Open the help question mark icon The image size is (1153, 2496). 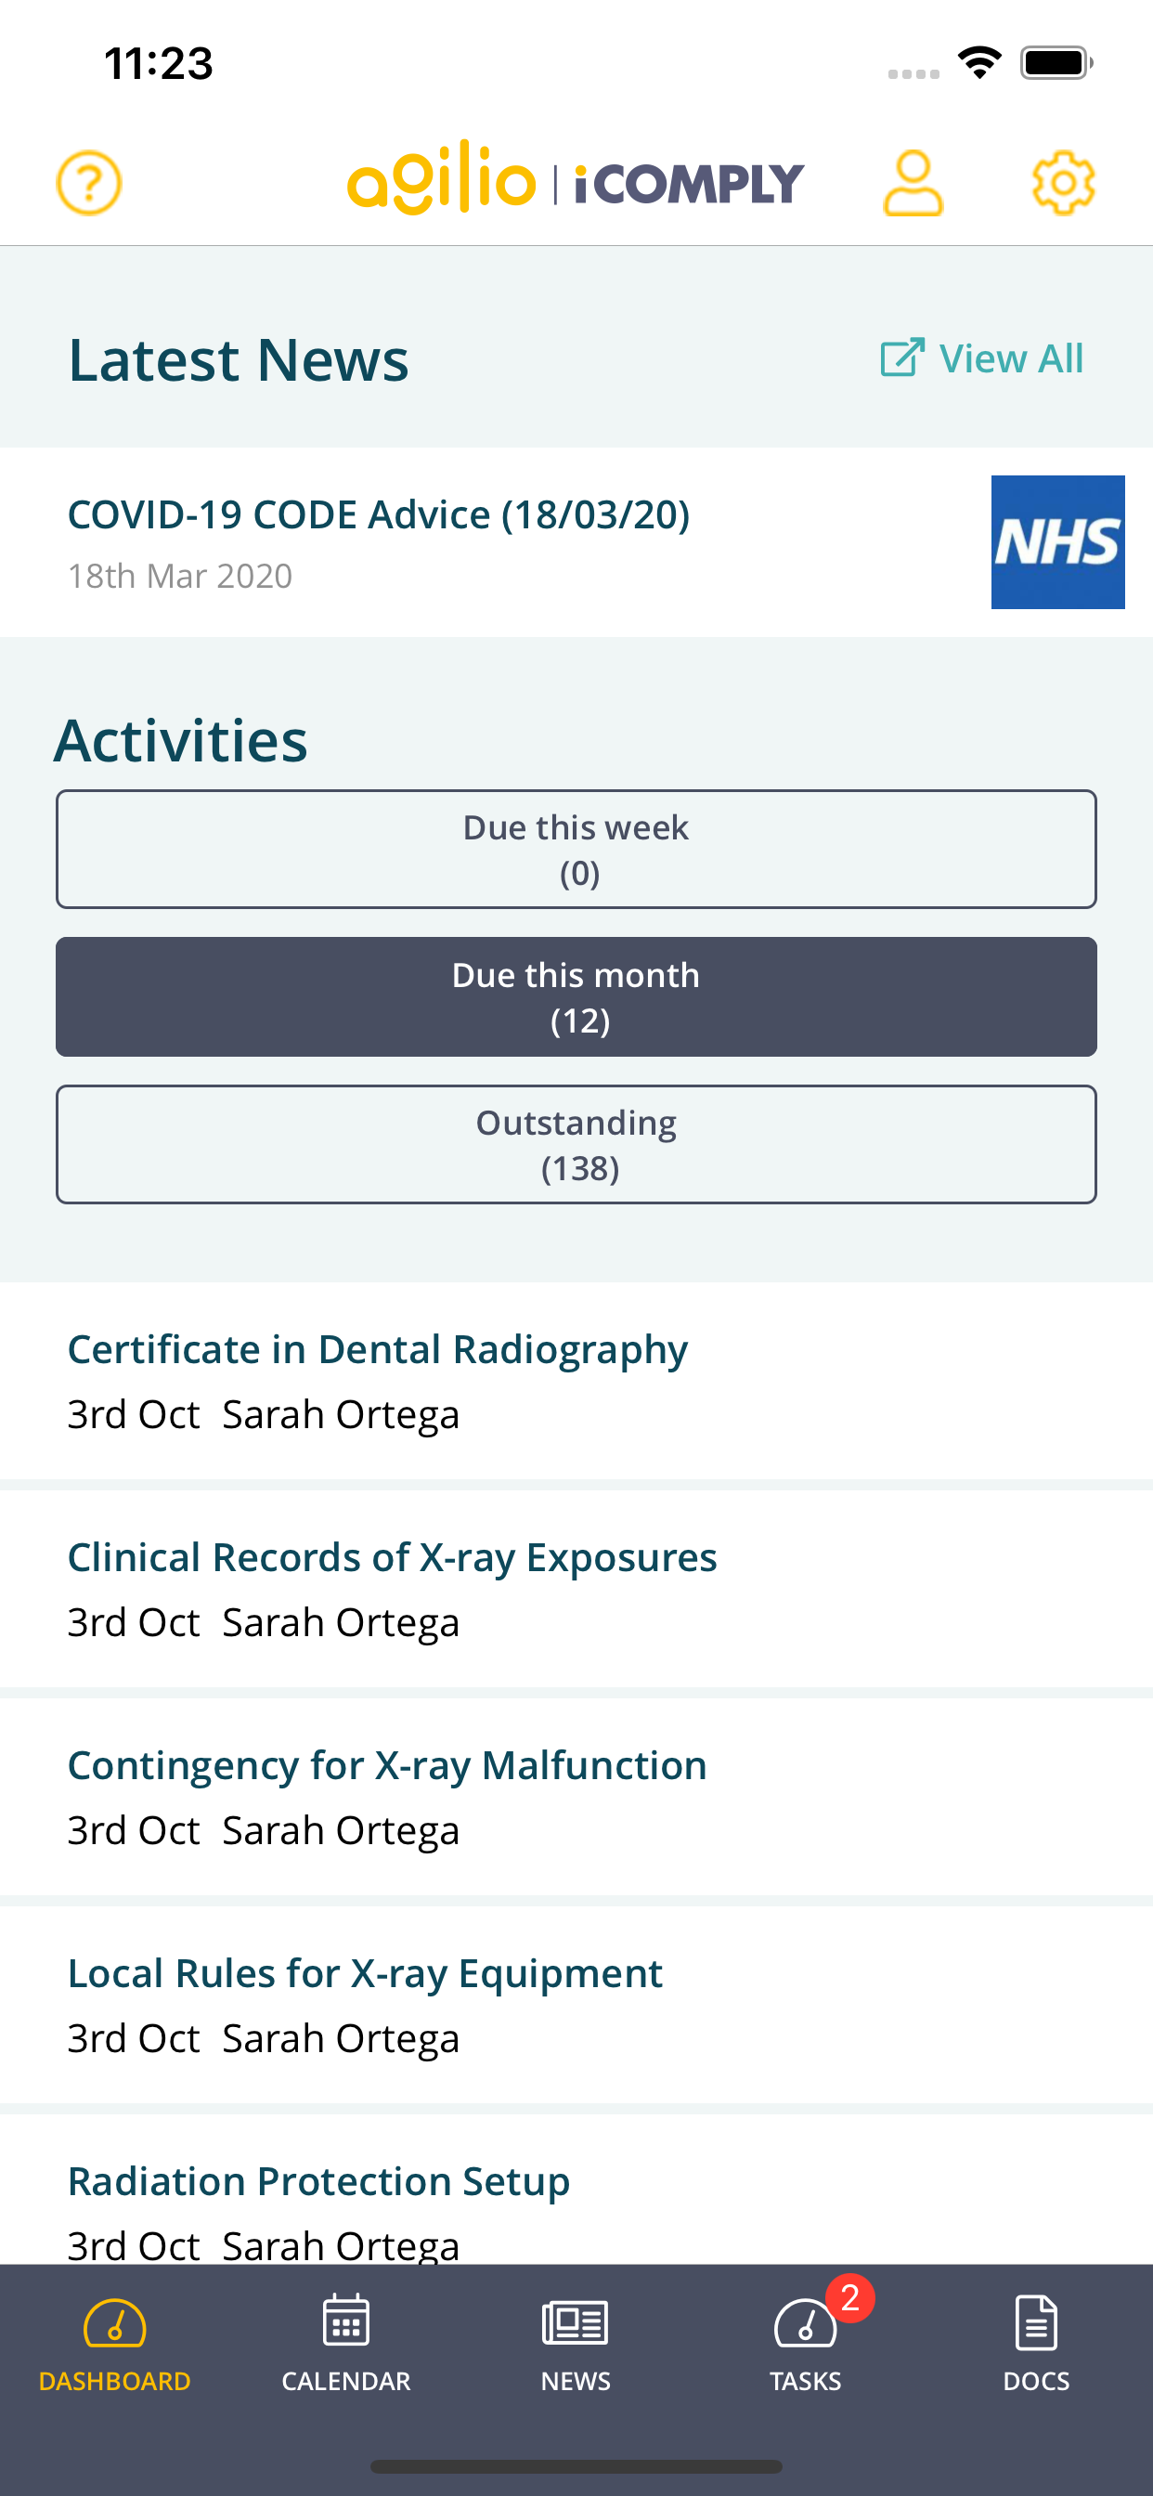pyautogui.click(x=89, y=182)
